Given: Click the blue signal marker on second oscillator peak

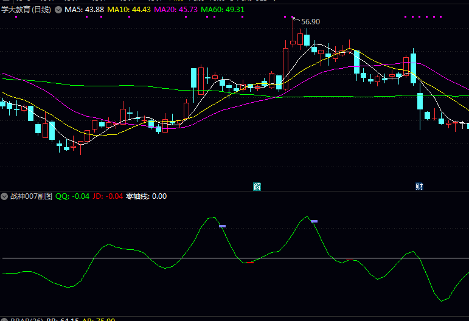Looking at the screenshot, I should point(314,221).
